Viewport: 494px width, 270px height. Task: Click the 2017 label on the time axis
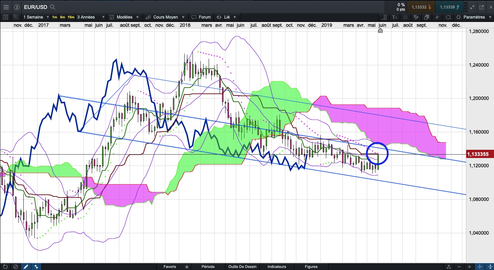click(x=43, y=25)
